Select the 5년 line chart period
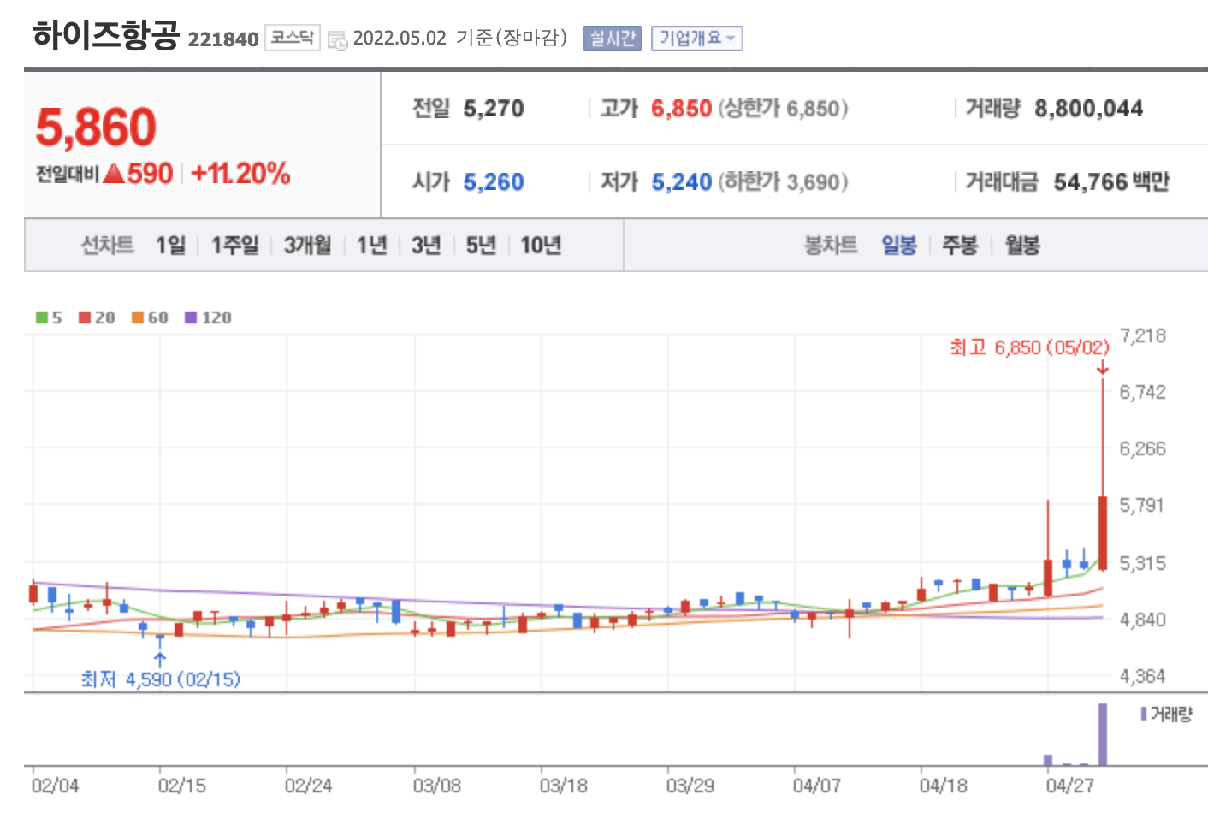 481,246
